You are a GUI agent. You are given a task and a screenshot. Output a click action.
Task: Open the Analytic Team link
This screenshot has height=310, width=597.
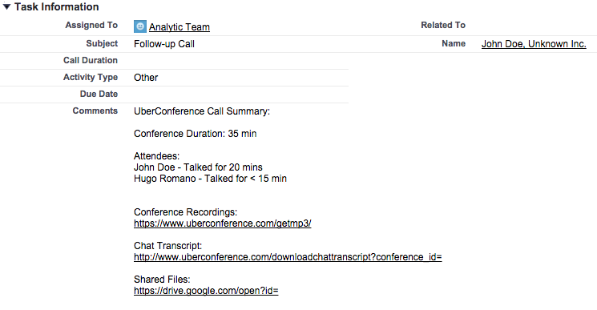click(x=180, y=27)
